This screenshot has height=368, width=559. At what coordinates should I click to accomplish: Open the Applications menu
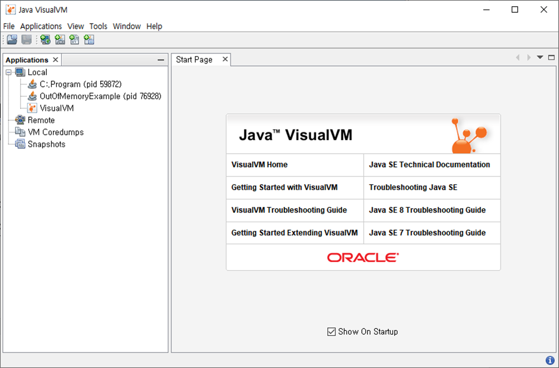[41, 26]
